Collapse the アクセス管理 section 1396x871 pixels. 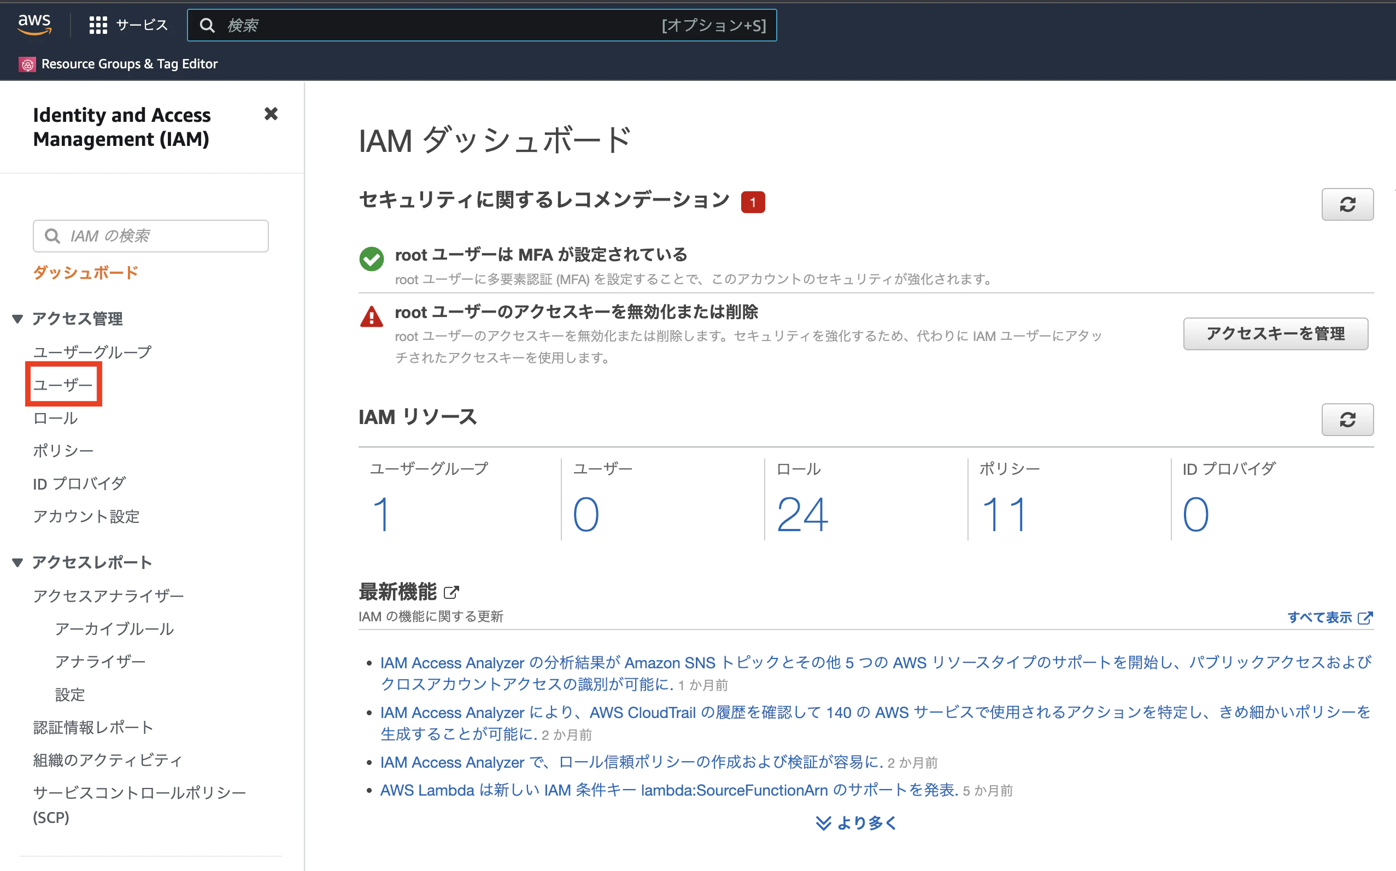18,319
